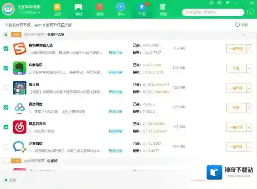Open download manager circular icon
This screenshot has height=189, width=257.
[x=250, y=12]
